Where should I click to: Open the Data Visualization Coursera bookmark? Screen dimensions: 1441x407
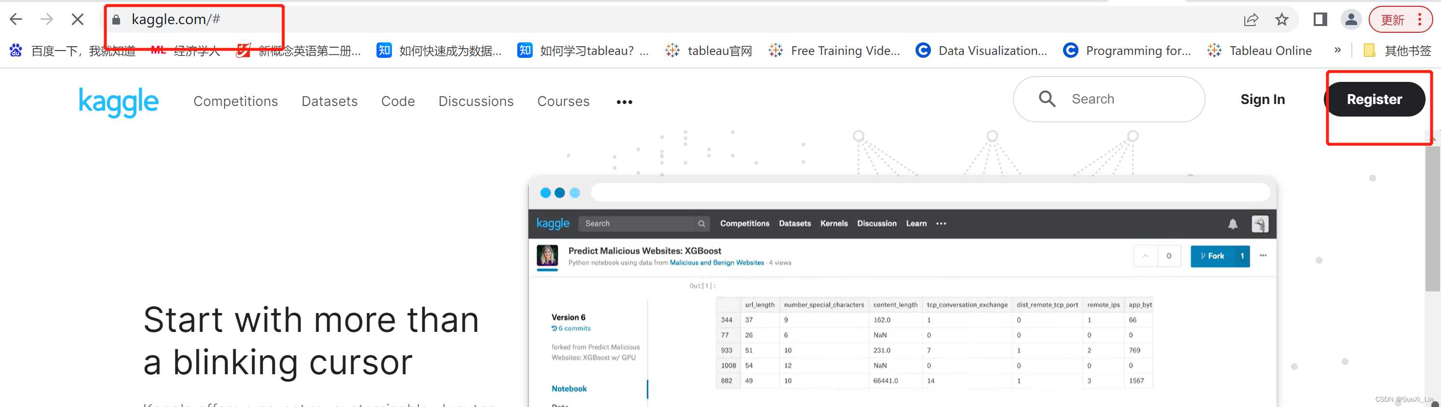click(x=981, y=51)
